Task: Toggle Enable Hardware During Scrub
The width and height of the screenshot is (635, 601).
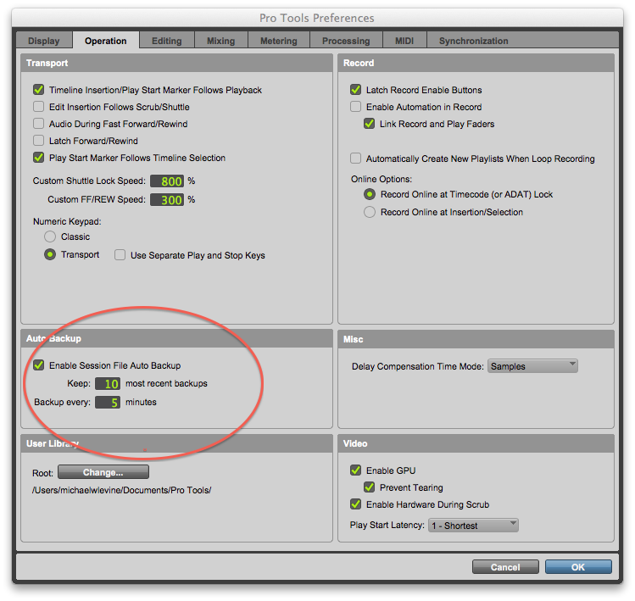Action: point(355,504)
